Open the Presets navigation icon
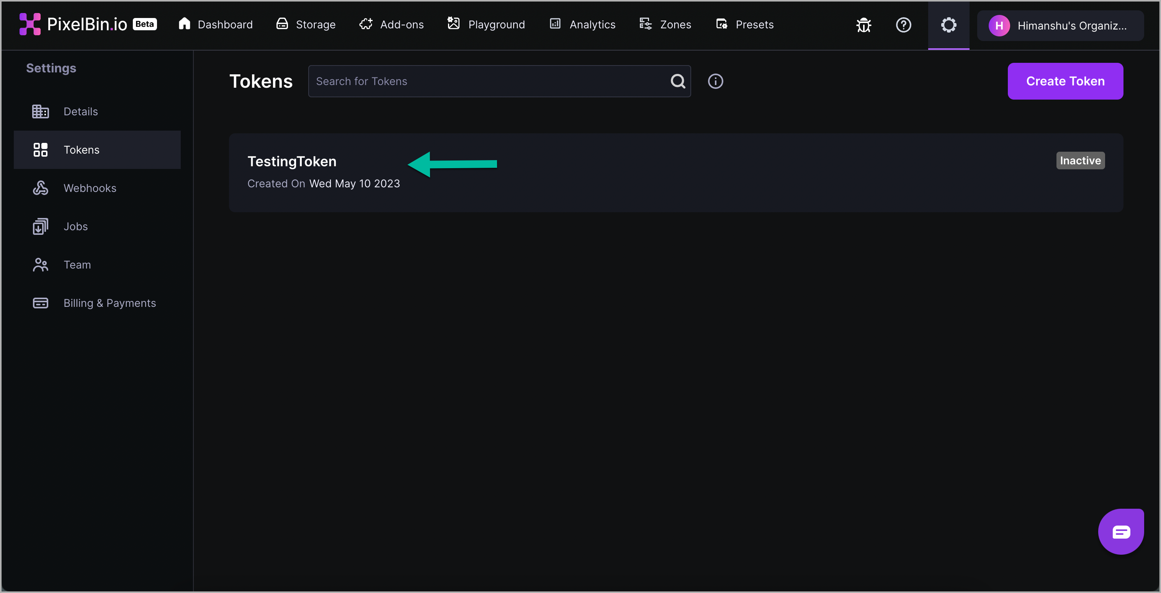 pos(722,24)
